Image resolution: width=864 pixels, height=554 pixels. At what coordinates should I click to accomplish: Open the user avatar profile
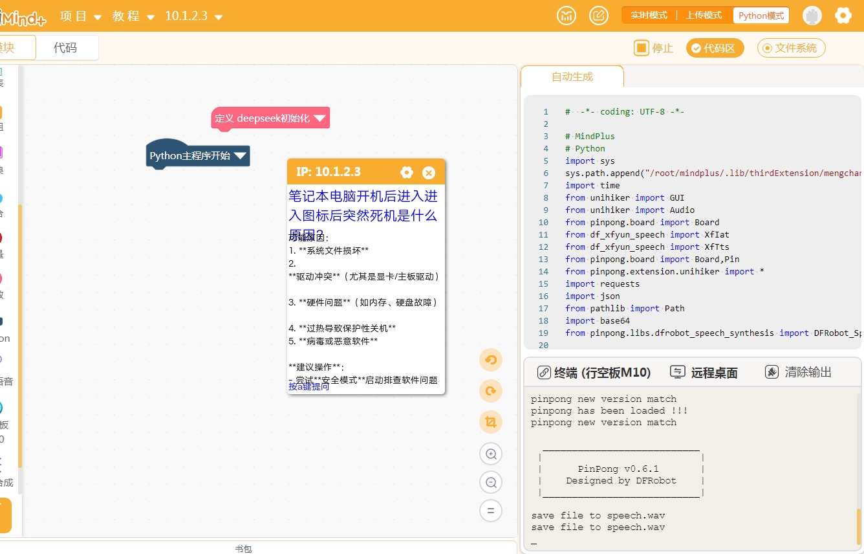[x=812, y=16]
